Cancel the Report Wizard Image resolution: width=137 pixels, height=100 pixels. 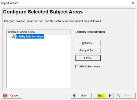pos(12,96)
